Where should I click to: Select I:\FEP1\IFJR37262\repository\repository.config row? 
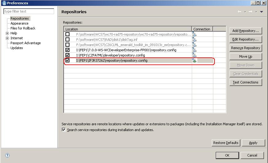coord(145,60)
